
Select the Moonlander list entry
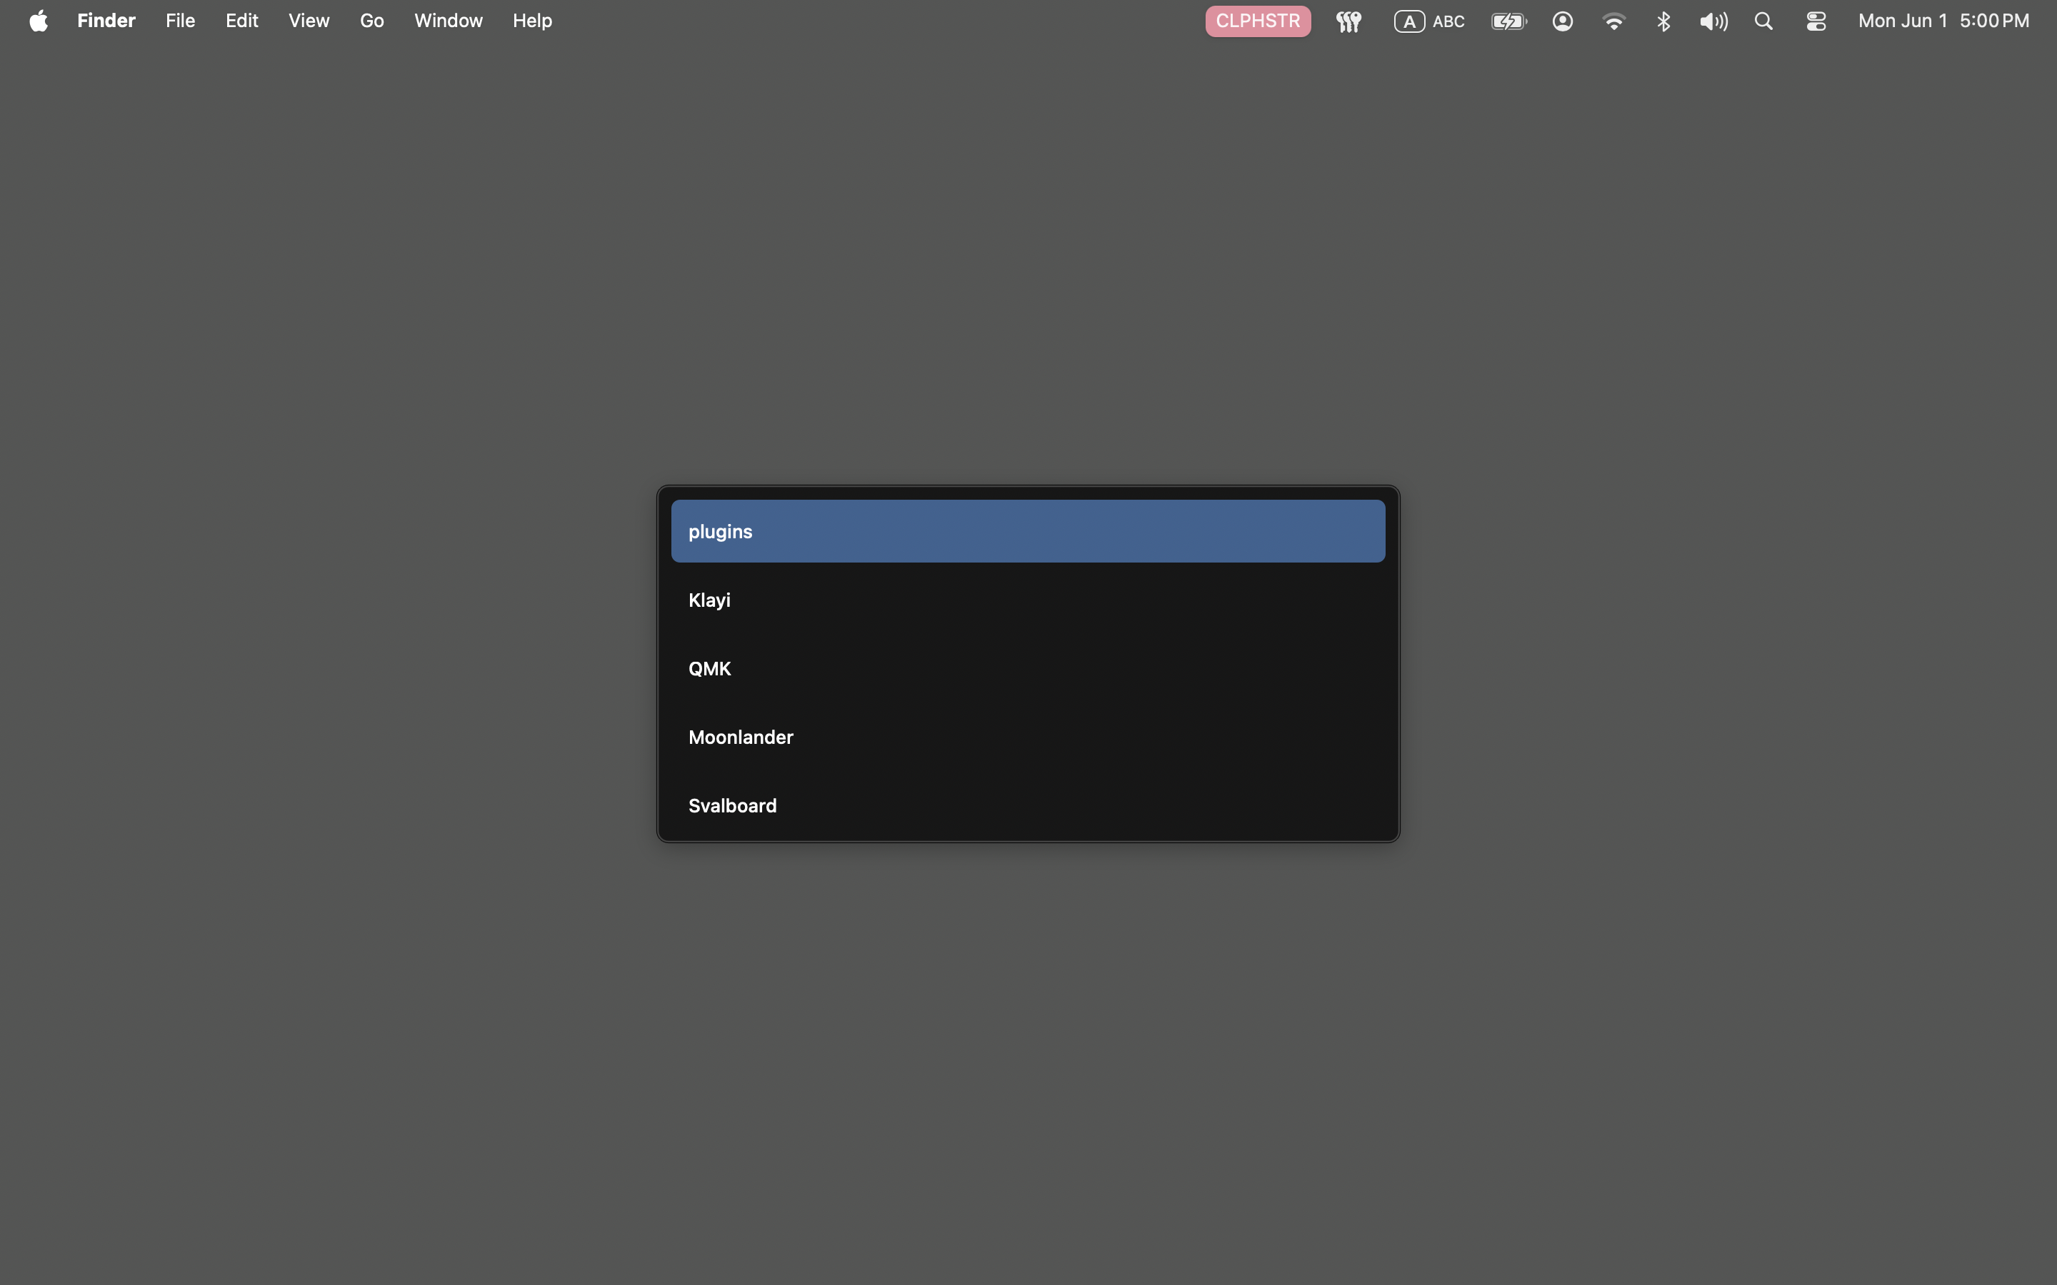(x=1028, y=737)
